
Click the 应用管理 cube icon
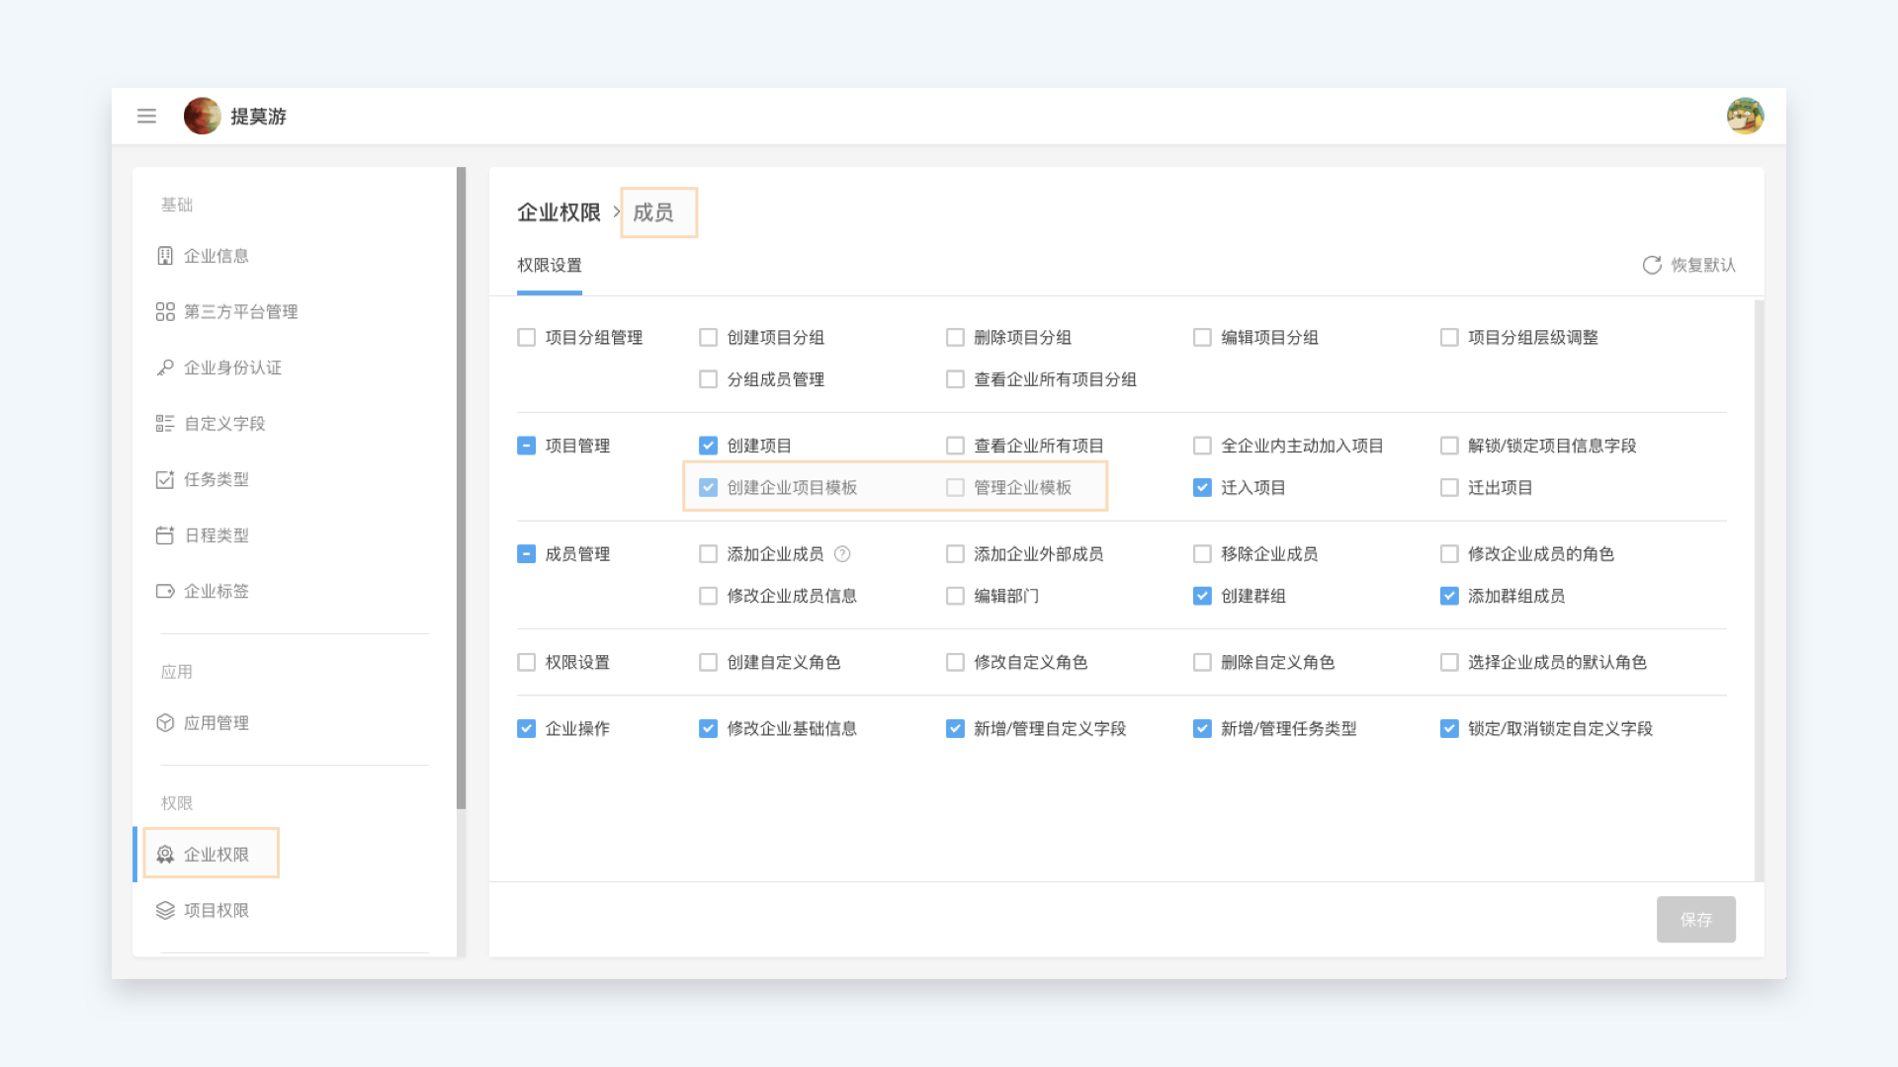click(x=165, y=723)
